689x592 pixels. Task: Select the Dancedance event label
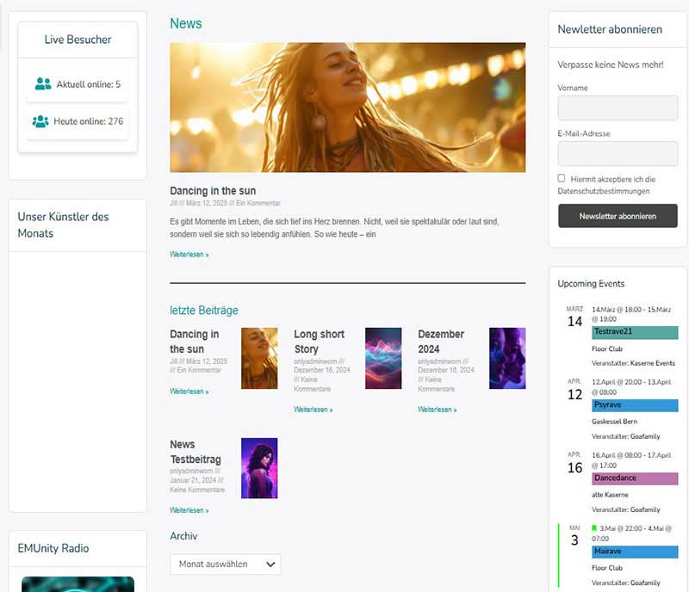click(634, 478)
